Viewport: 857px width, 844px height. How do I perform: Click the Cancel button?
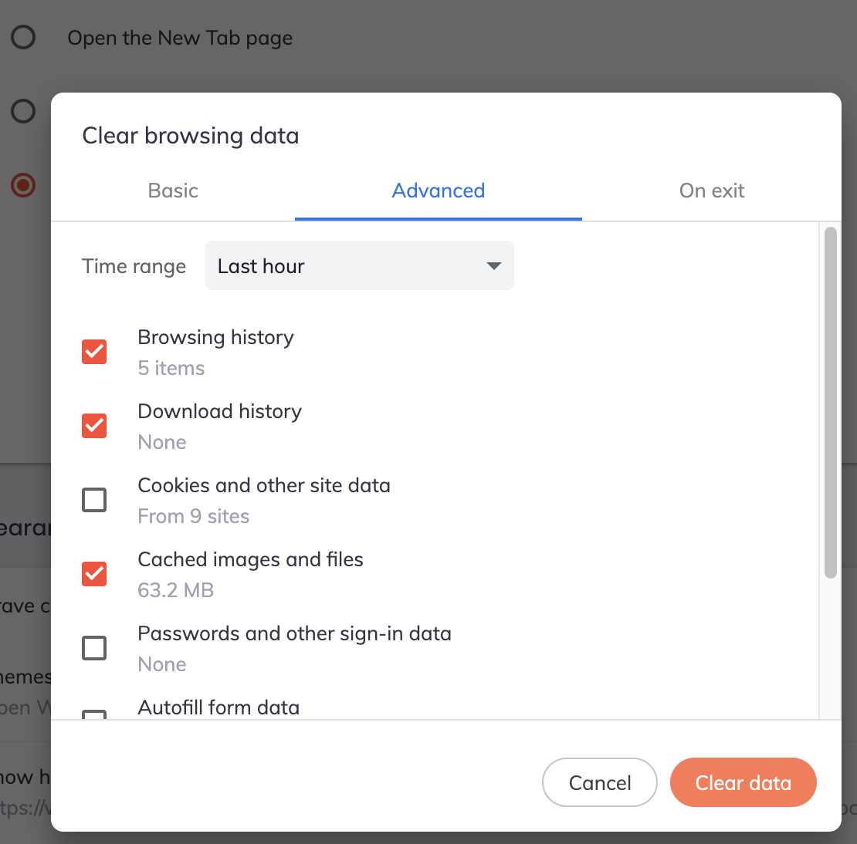pos(600,782)
